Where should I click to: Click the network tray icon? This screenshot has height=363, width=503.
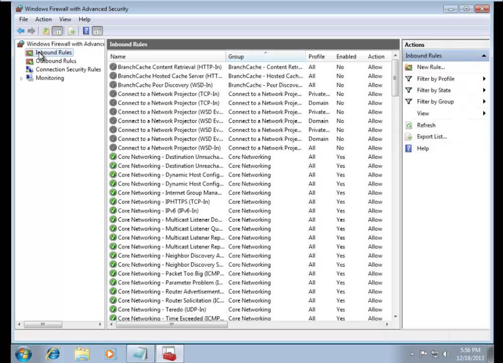pyautogui.click(x=434, y=354)
